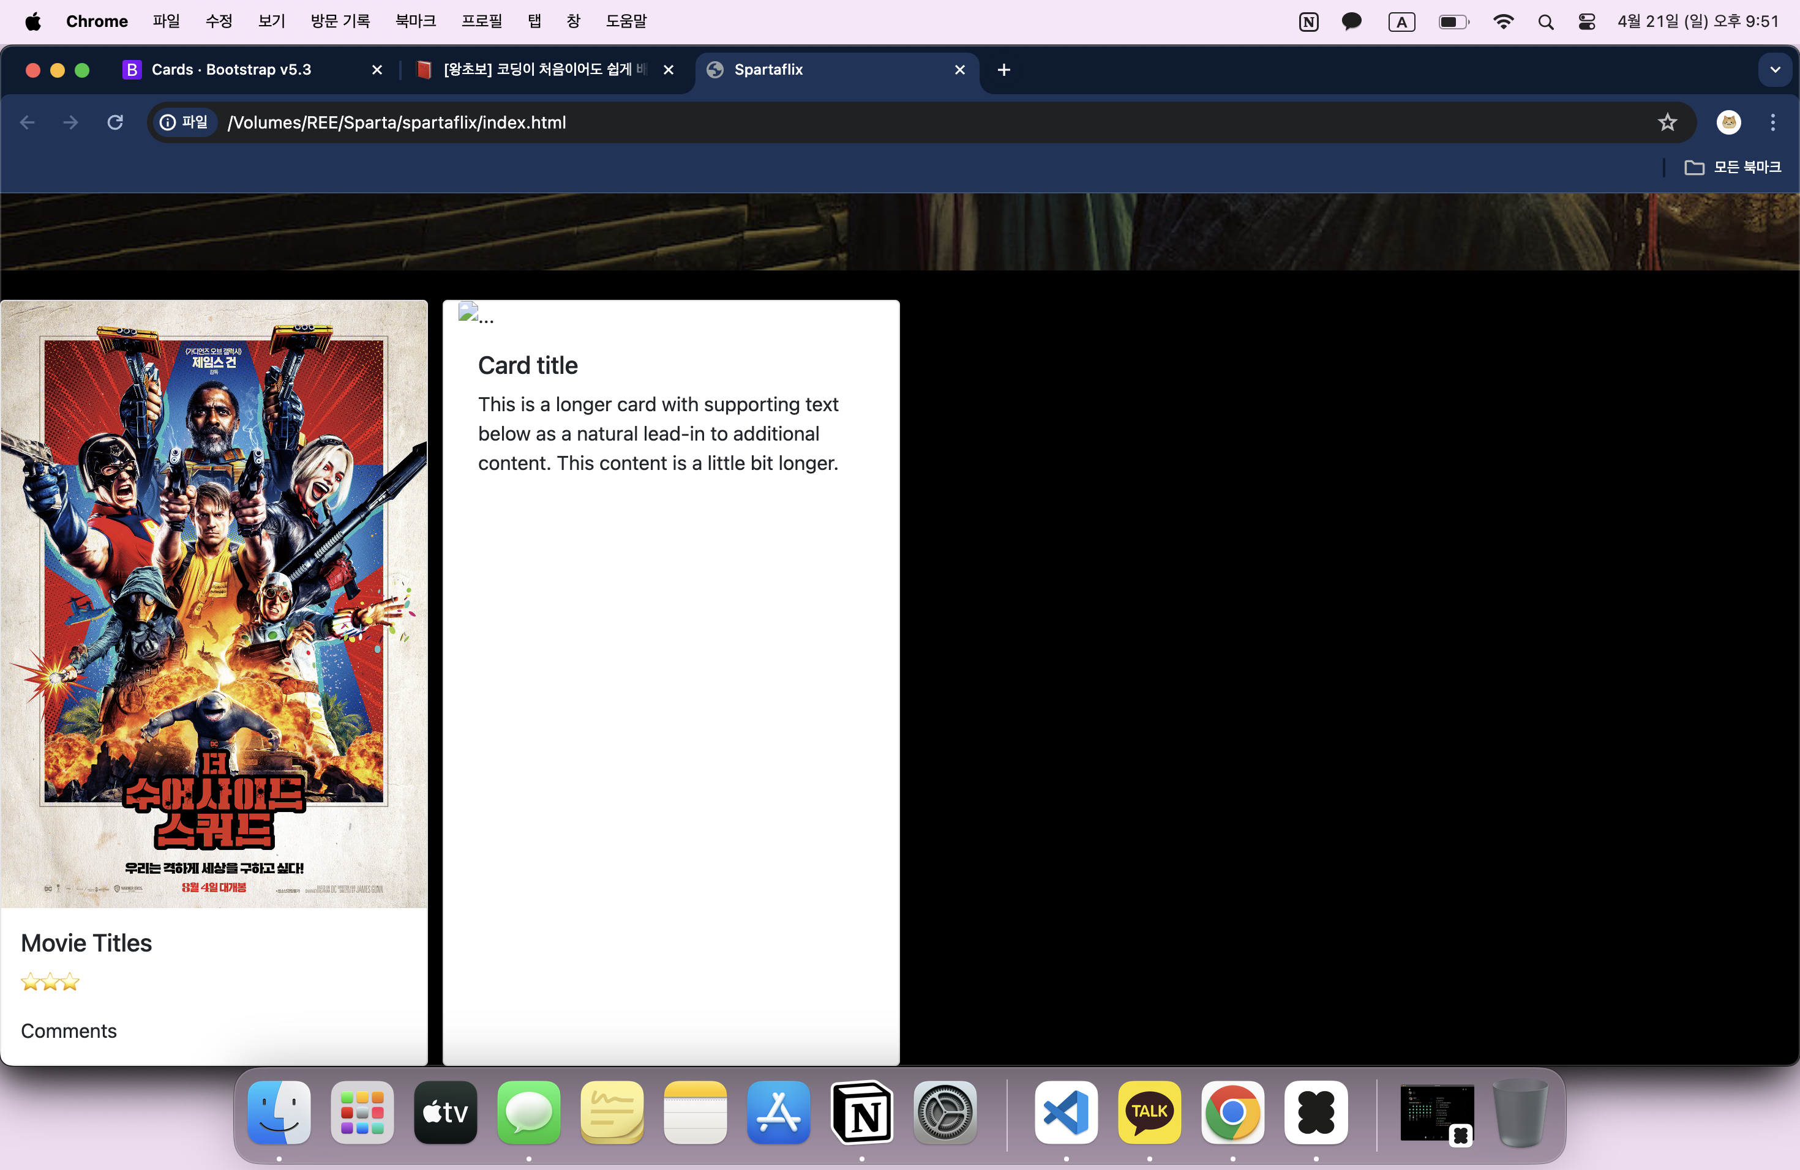Viewport: 1800px width, 1170px height.
Task: Click the browser back arrow
Action: coord(28,122)
